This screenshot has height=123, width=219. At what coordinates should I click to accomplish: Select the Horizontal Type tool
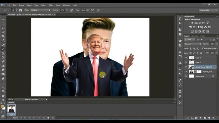pyautogui.click(x=3, y=83)
